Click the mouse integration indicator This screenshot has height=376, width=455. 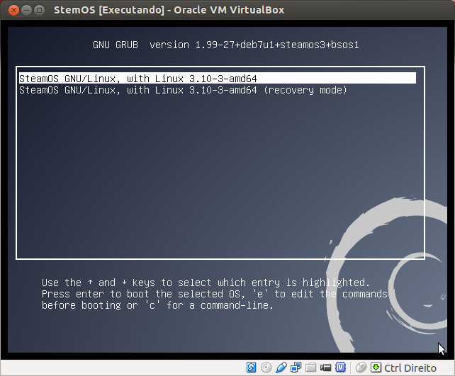coord(361,368)
